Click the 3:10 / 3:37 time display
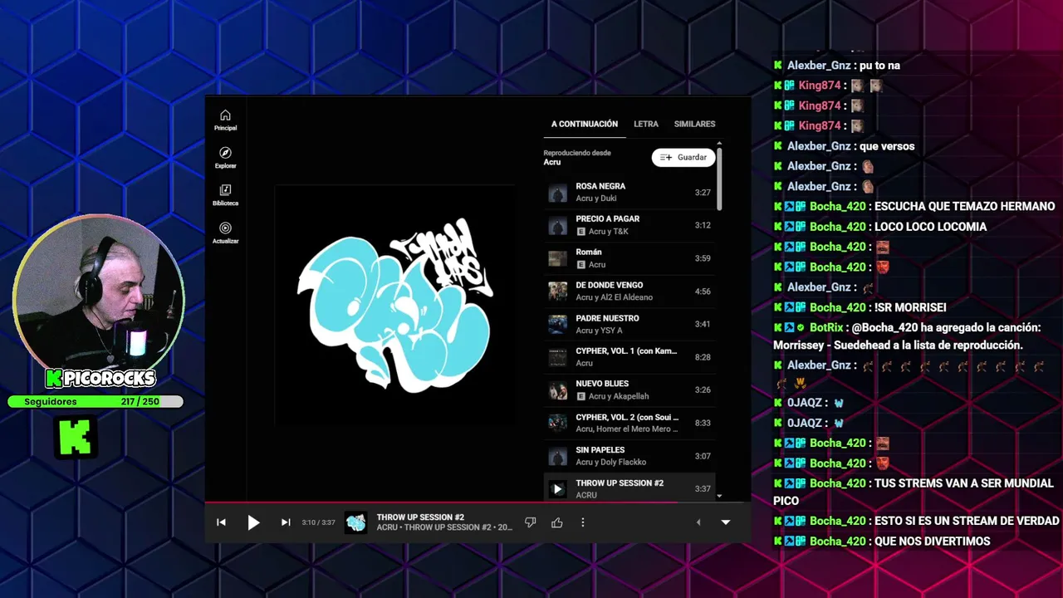 click(319, 522)
